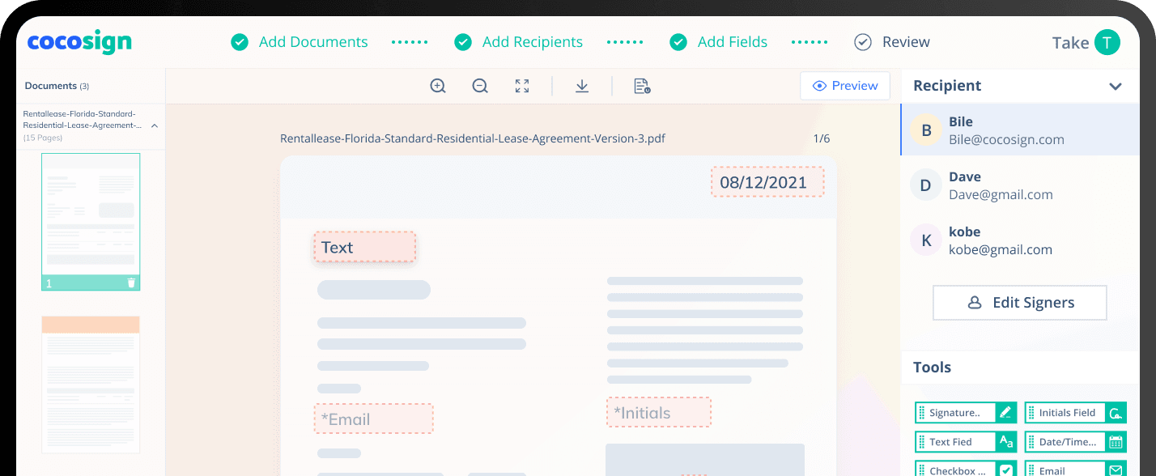
Task: Click the fullscreen expand icon
Action: (521, 85)
